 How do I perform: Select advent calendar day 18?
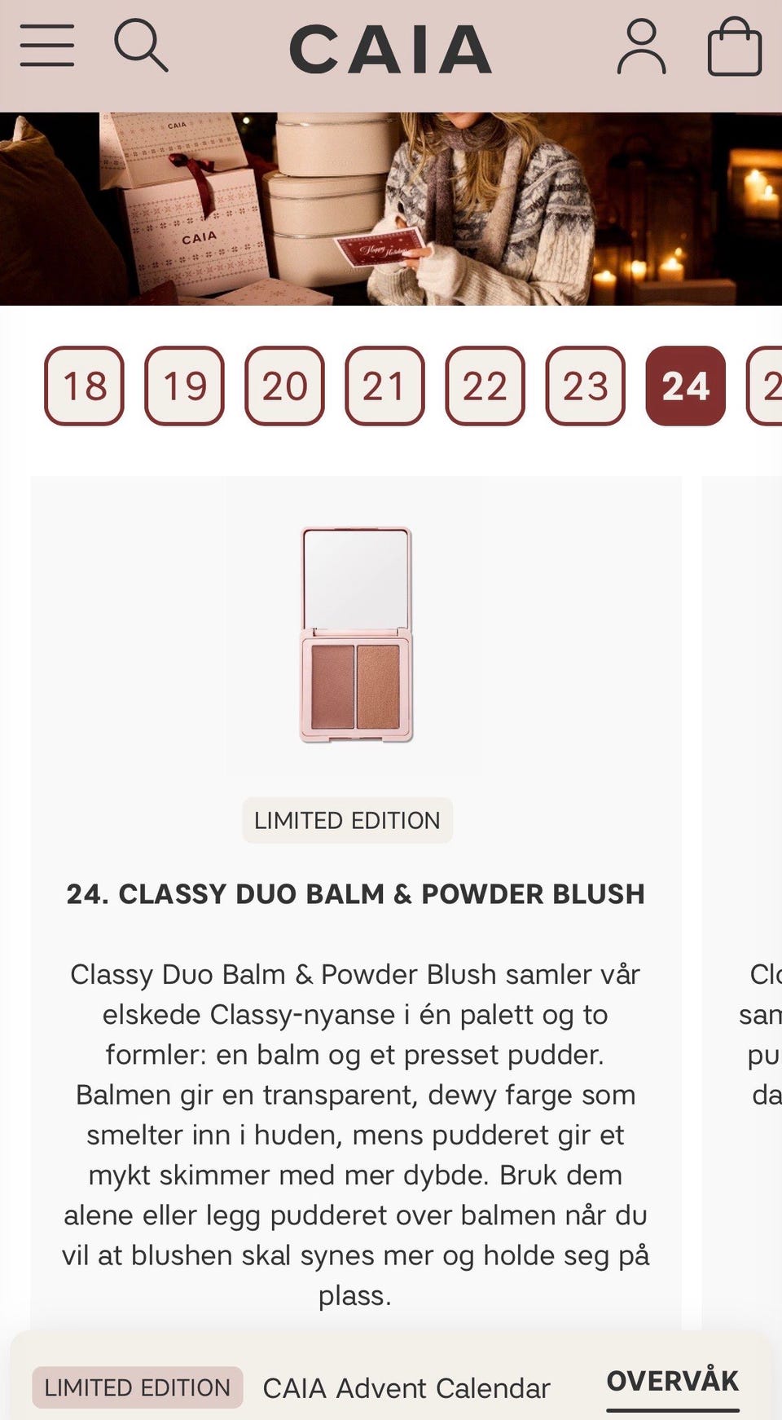point(85,386)
